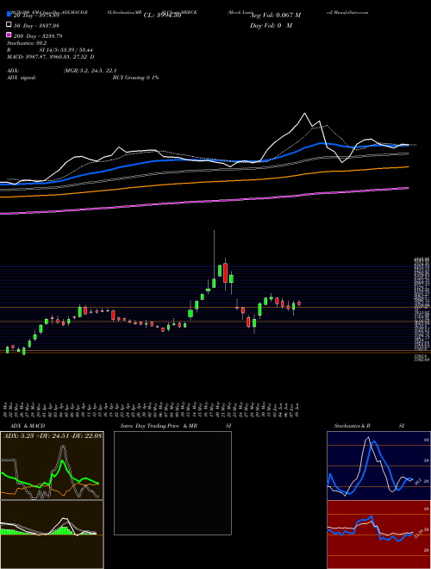Click the 'BUY Growing @ 1%' signal text
Screen dimensions: 431x569
click(x=135, y=78)
